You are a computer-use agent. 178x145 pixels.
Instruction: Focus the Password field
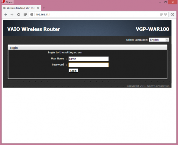[89, 65]
